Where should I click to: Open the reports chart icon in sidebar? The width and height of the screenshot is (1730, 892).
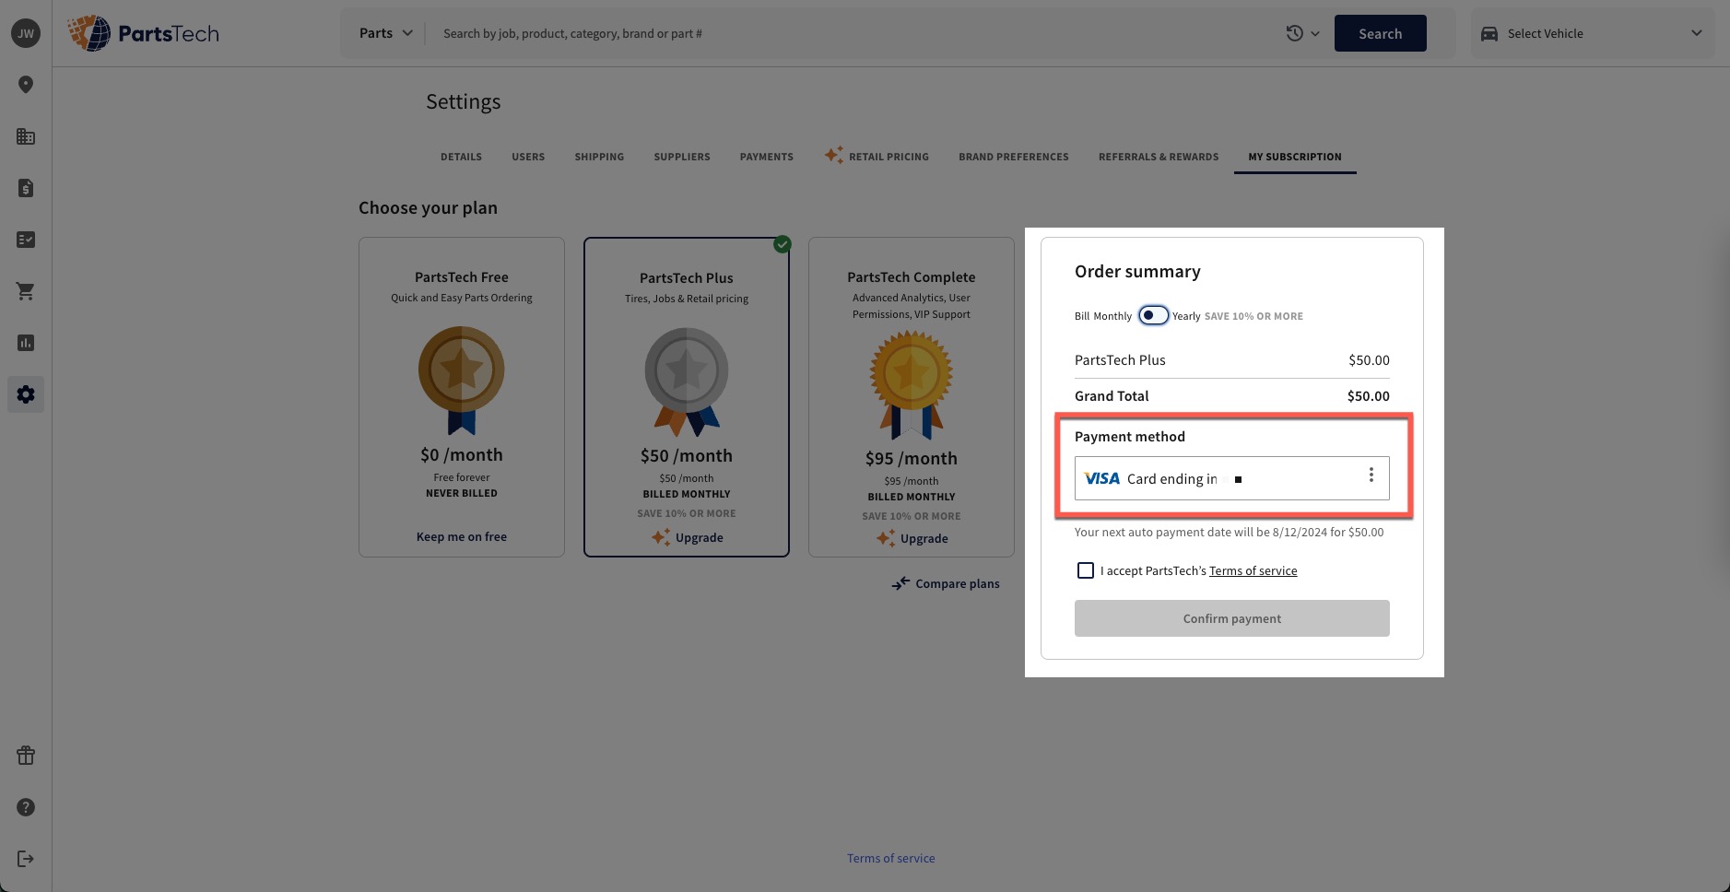pyautogui.click(x=25, y=342)
